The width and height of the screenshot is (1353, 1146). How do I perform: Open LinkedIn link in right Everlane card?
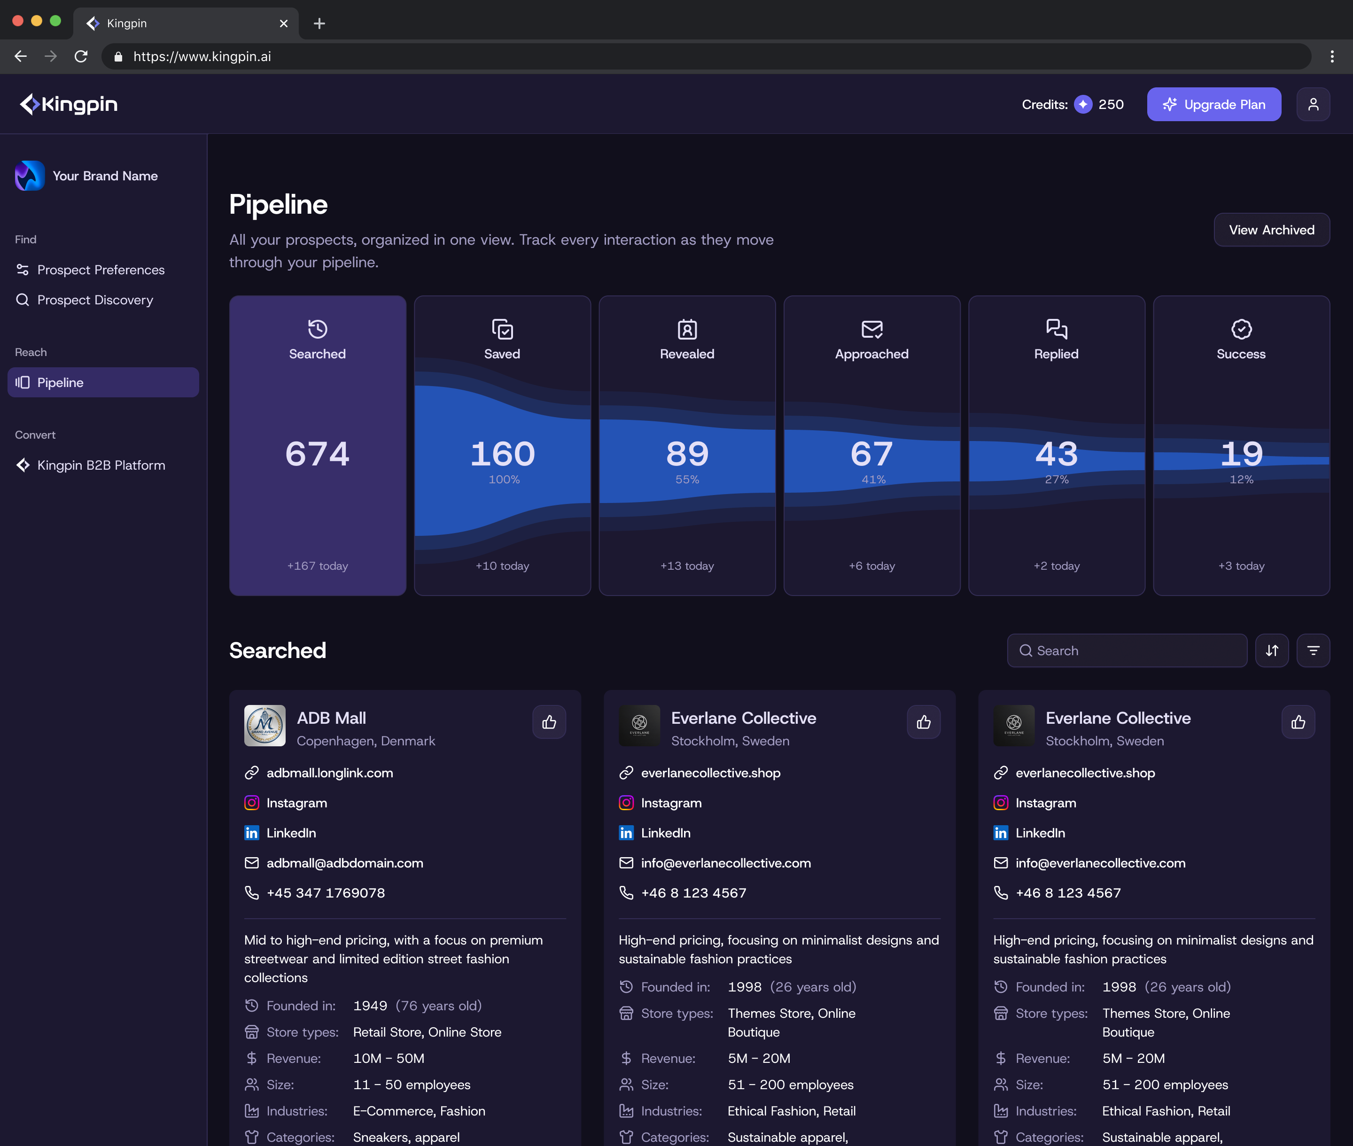[1040, 832]
